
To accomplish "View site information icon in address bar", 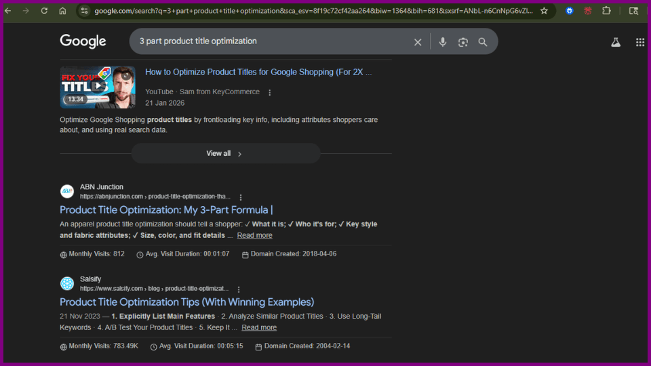I will [84, 11].
